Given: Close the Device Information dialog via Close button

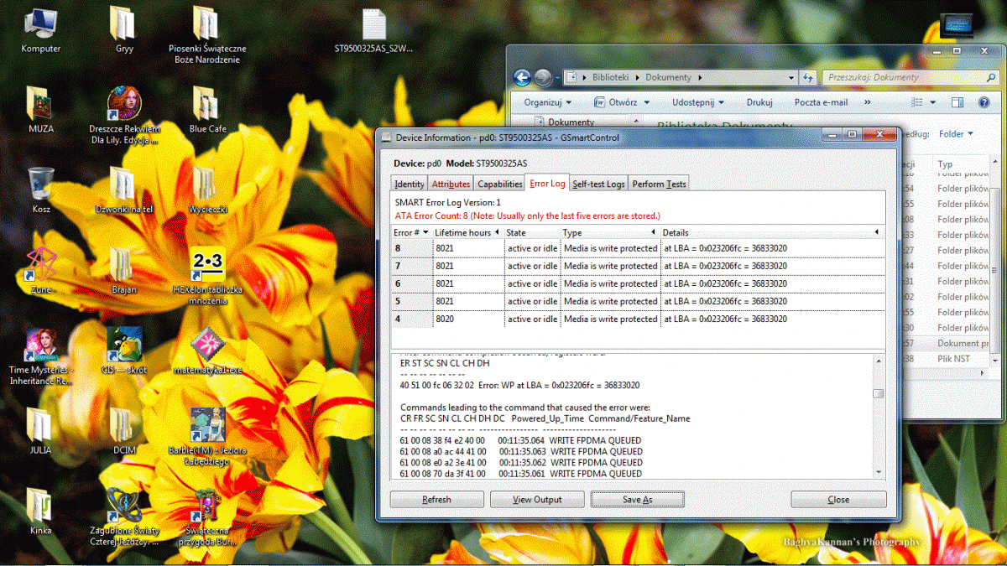Looking at the screenshot, I should (838, 499).
